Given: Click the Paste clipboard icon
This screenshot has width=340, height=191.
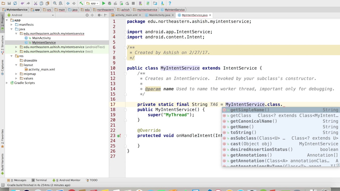Looking at the screenshot, I should [x=47, y=3].
